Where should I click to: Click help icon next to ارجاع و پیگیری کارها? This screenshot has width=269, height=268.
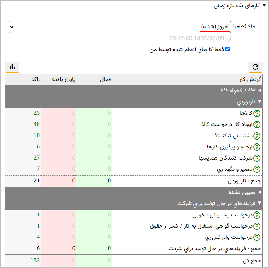click(x=257, y=147)
